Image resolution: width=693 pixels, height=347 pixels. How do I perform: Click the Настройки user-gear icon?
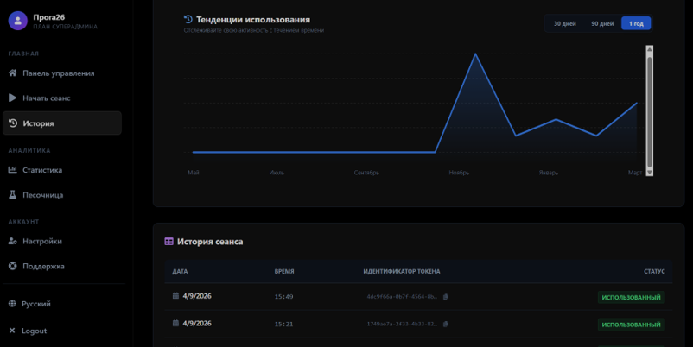[x=12, y=242]
